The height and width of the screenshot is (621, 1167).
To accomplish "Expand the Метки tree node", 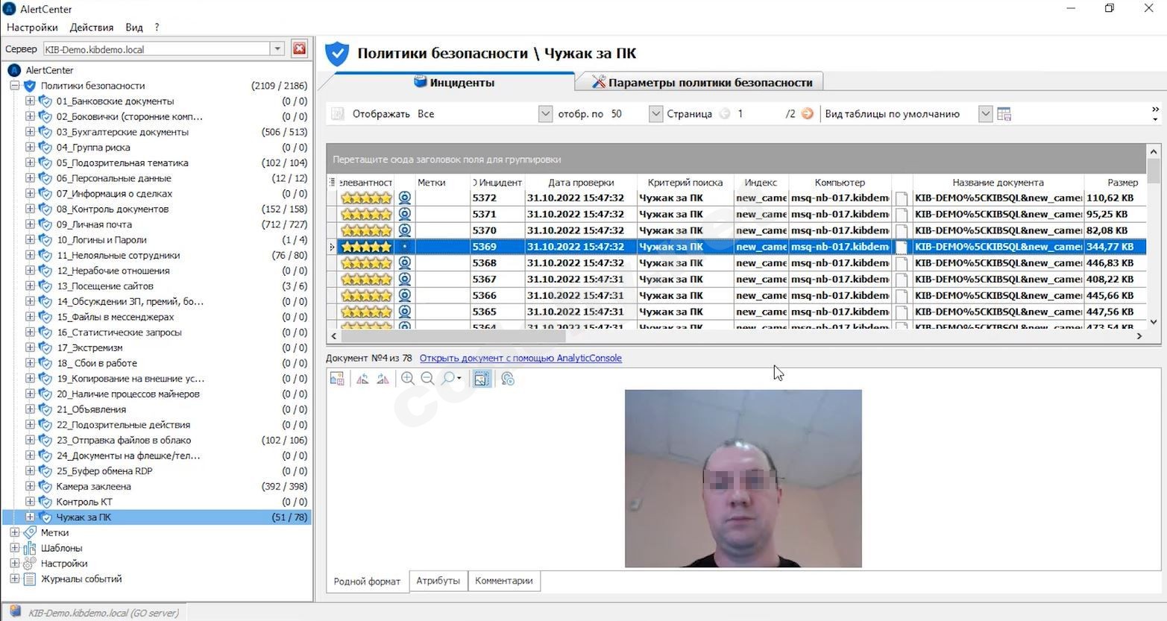I will [x=14, y=532].
